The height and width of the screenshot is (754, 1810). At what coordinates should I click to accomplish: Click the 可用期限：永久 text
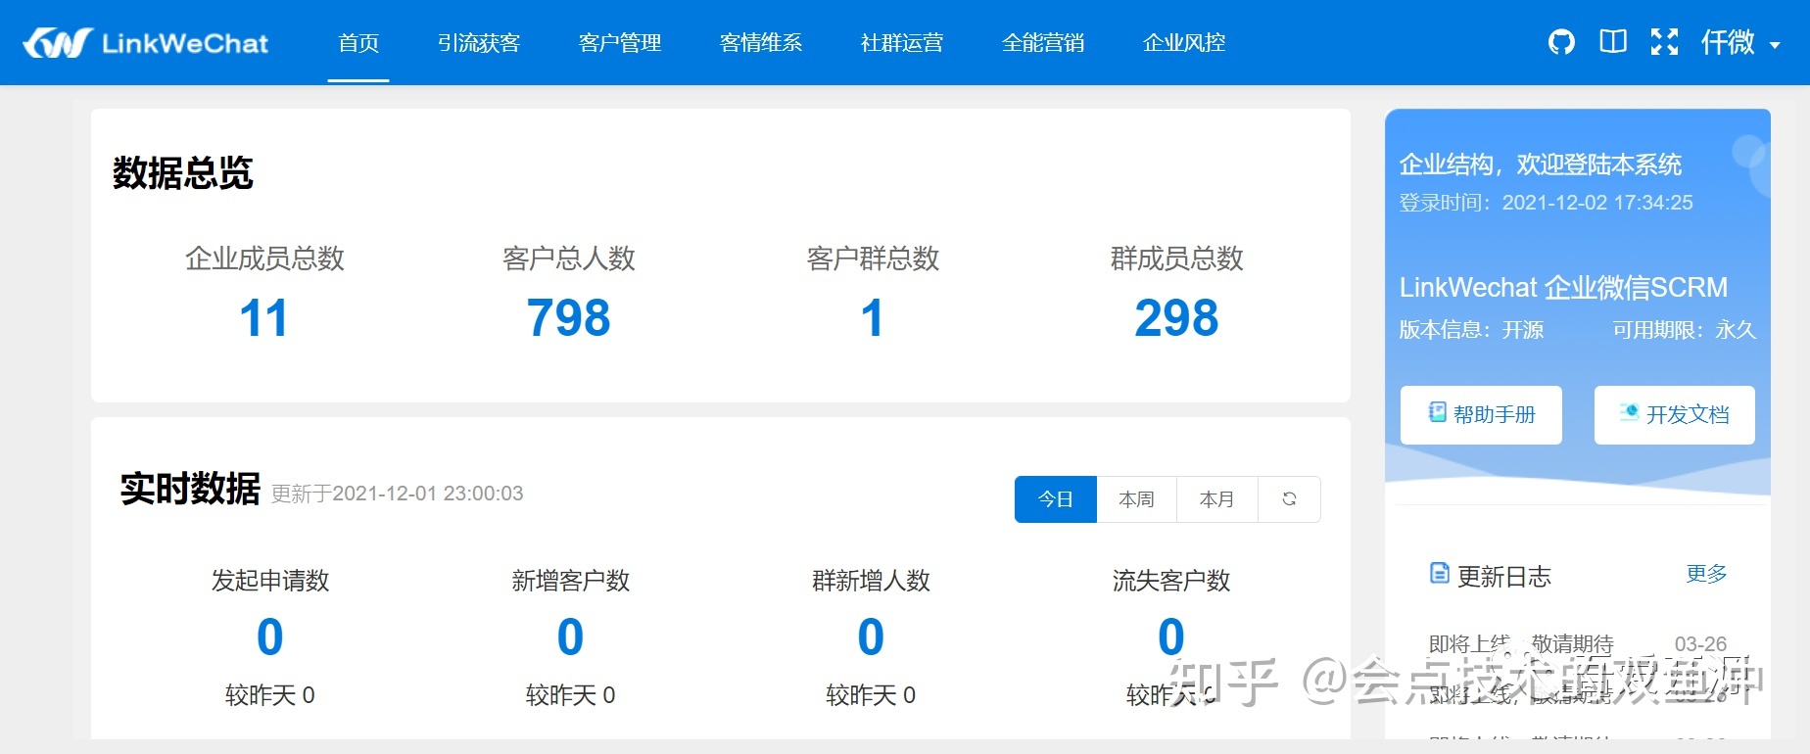1685,330
